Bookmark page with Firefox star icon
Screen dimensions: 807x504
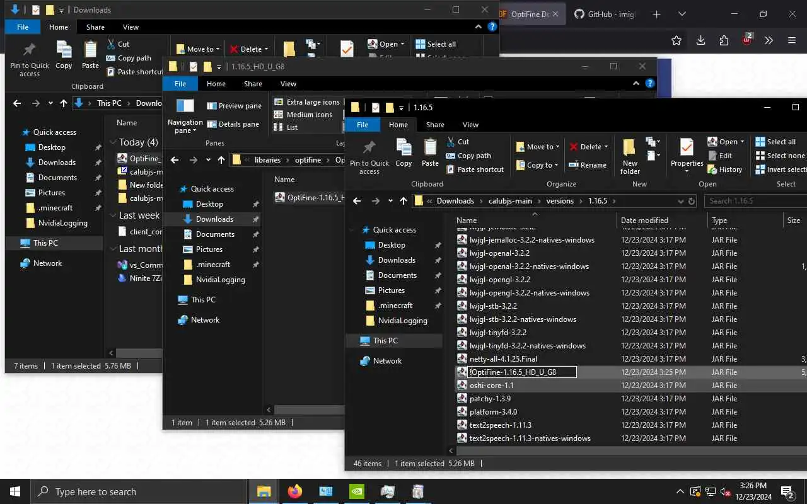tap(676, 40)
